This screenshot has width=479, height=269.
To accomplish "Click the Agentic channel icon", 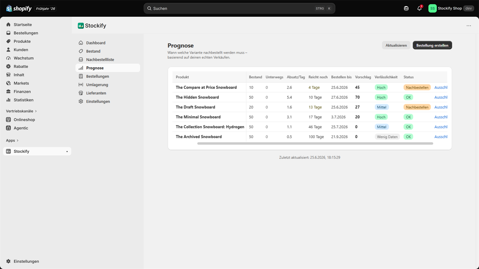I will coord(8,128).
